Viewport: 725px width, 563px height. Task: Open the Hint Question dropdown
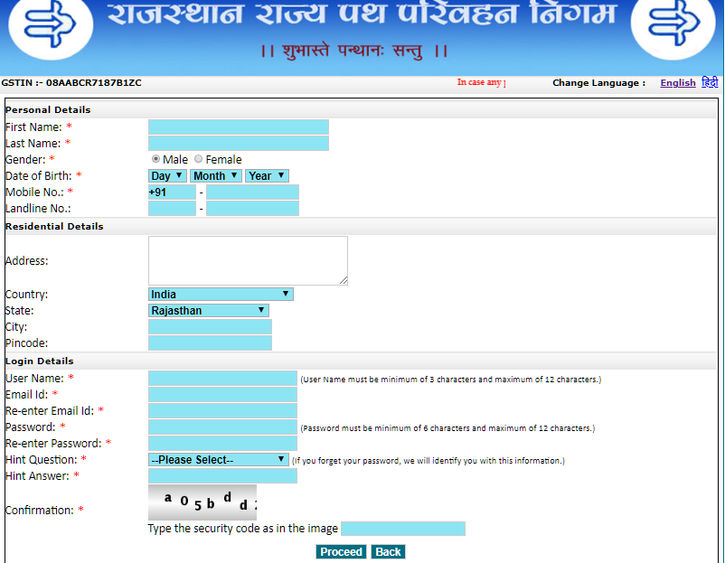click(x=219, y=459)
